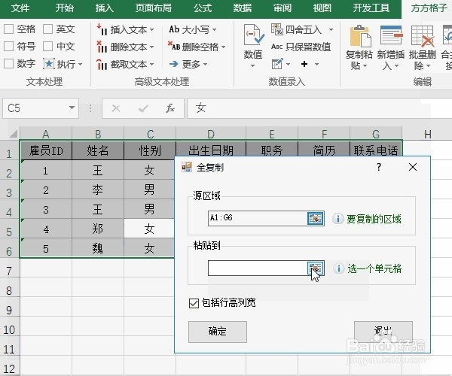Click the 源区域 input field
452x376 pixels.
click(x=258, y=218)
